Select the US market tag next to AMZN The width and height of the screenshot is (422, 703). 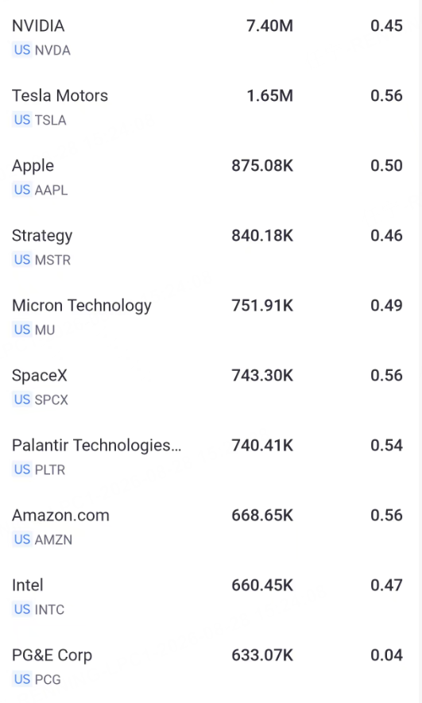click(x=22, y=540)
